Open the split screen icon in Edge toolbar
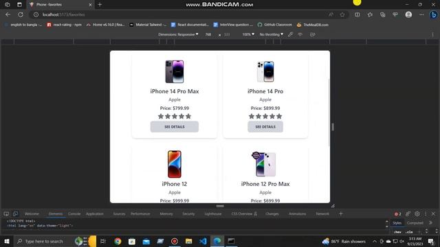This screenshot has height=247, width=440. 357,14
